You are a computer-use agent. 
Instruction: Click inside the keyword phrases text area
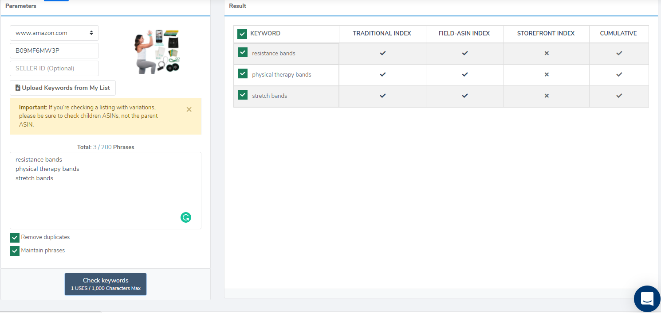tap(106, 190)
